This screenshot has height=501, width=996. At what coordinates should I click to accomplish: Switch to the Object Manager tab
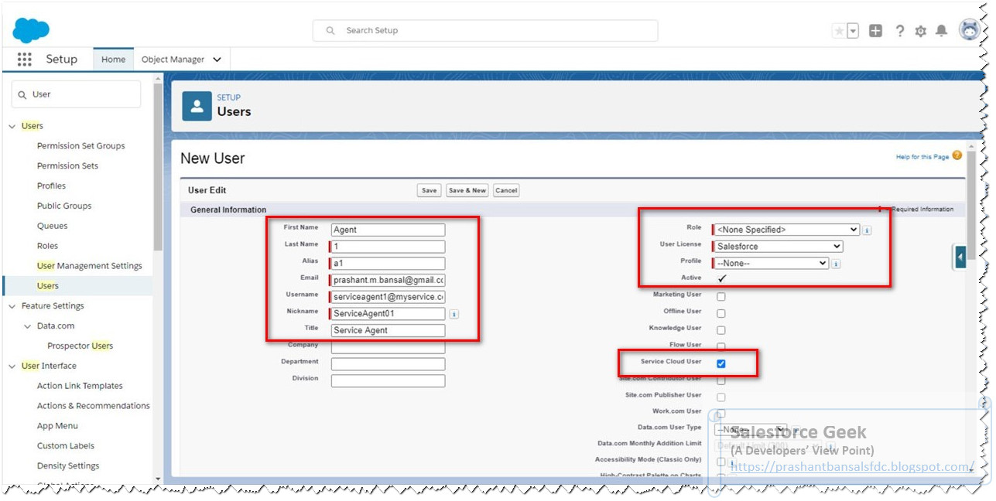[x=173, y=60]
